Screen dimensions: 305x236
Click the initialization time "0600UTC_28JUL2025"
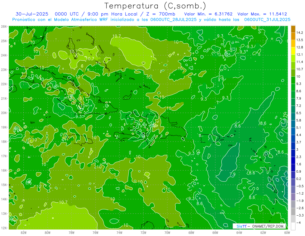click(x=173, y=19)
